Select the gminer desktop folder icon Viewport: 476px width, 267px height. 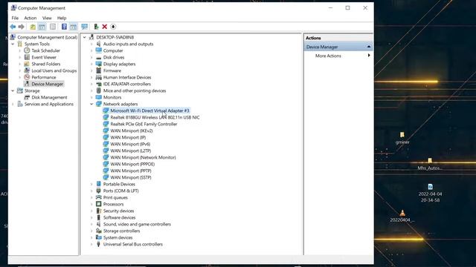coord(402,135)
